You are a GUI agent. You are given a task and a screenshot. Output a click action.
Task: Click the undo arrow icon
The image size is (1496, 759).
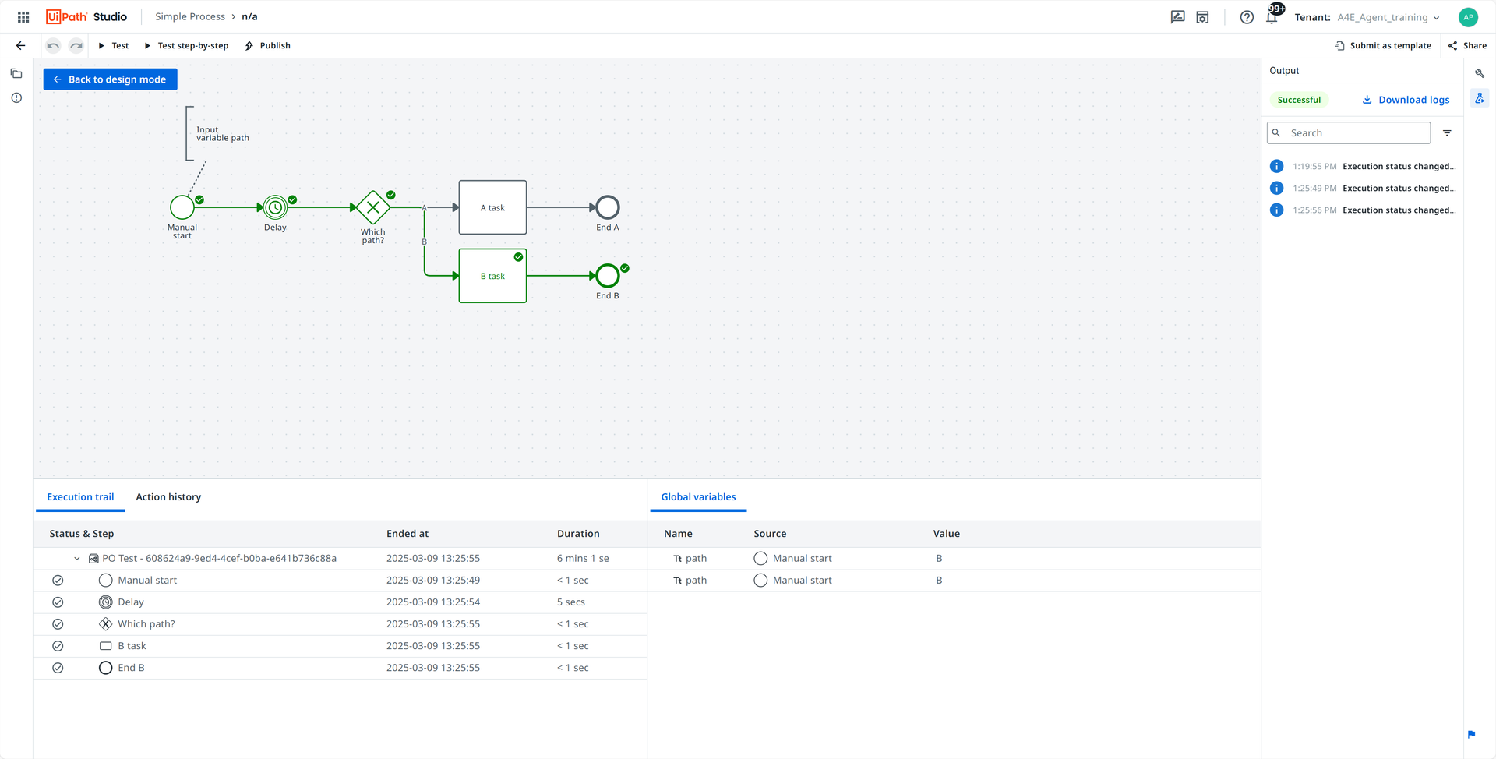53,45
